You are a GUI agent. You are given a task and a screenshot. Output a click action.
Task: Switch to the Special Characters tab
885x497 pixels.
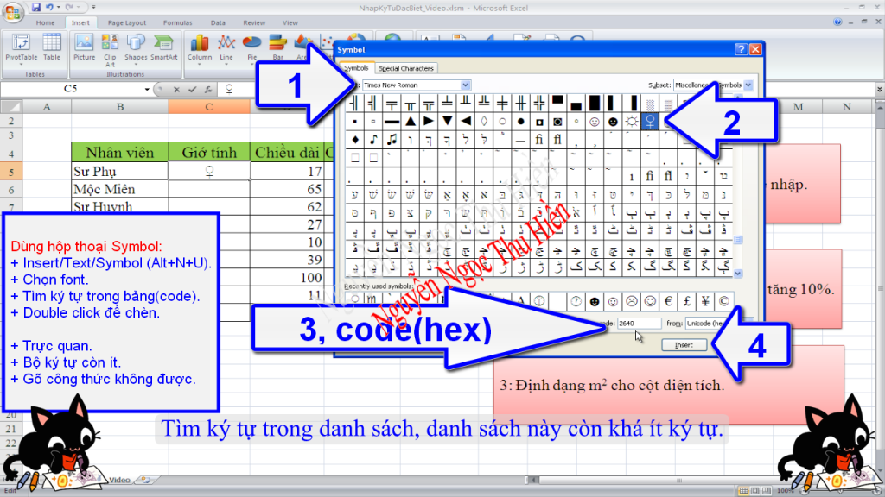click(x=405, y=68)
